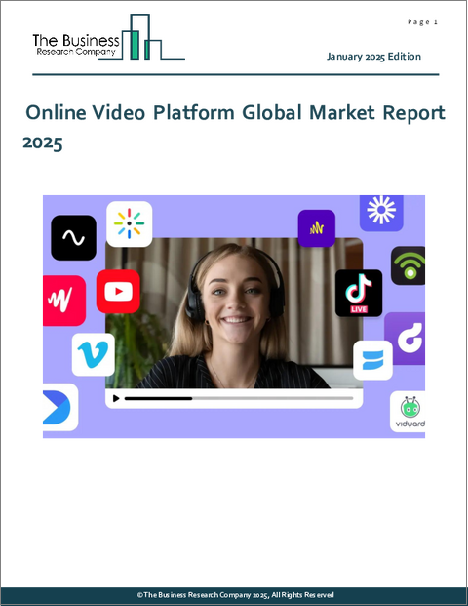Click the pink-red scribble wave icon
Image resolution: width=468 pixels, height=606 pixels.
click(x=63, y=301)
